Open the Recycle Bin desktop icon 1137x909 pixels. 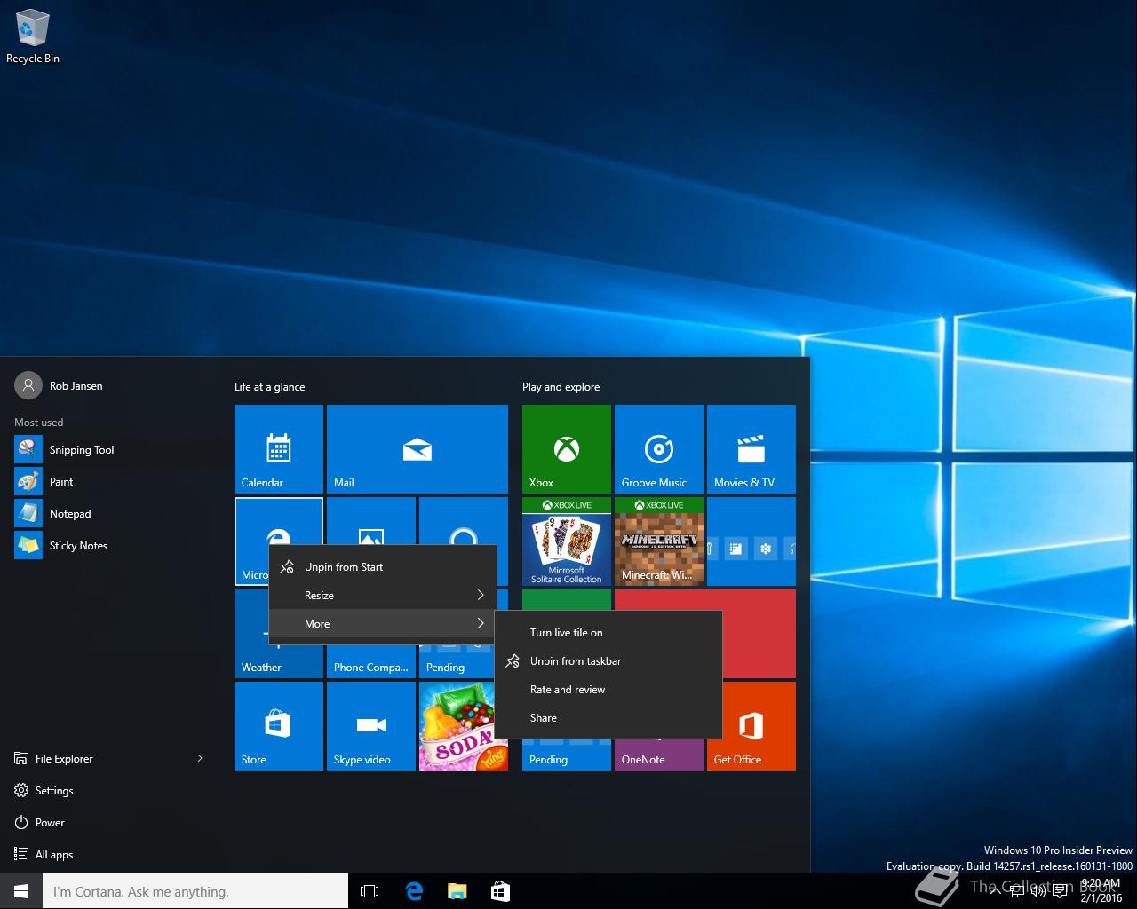click(x=33, y=37)
